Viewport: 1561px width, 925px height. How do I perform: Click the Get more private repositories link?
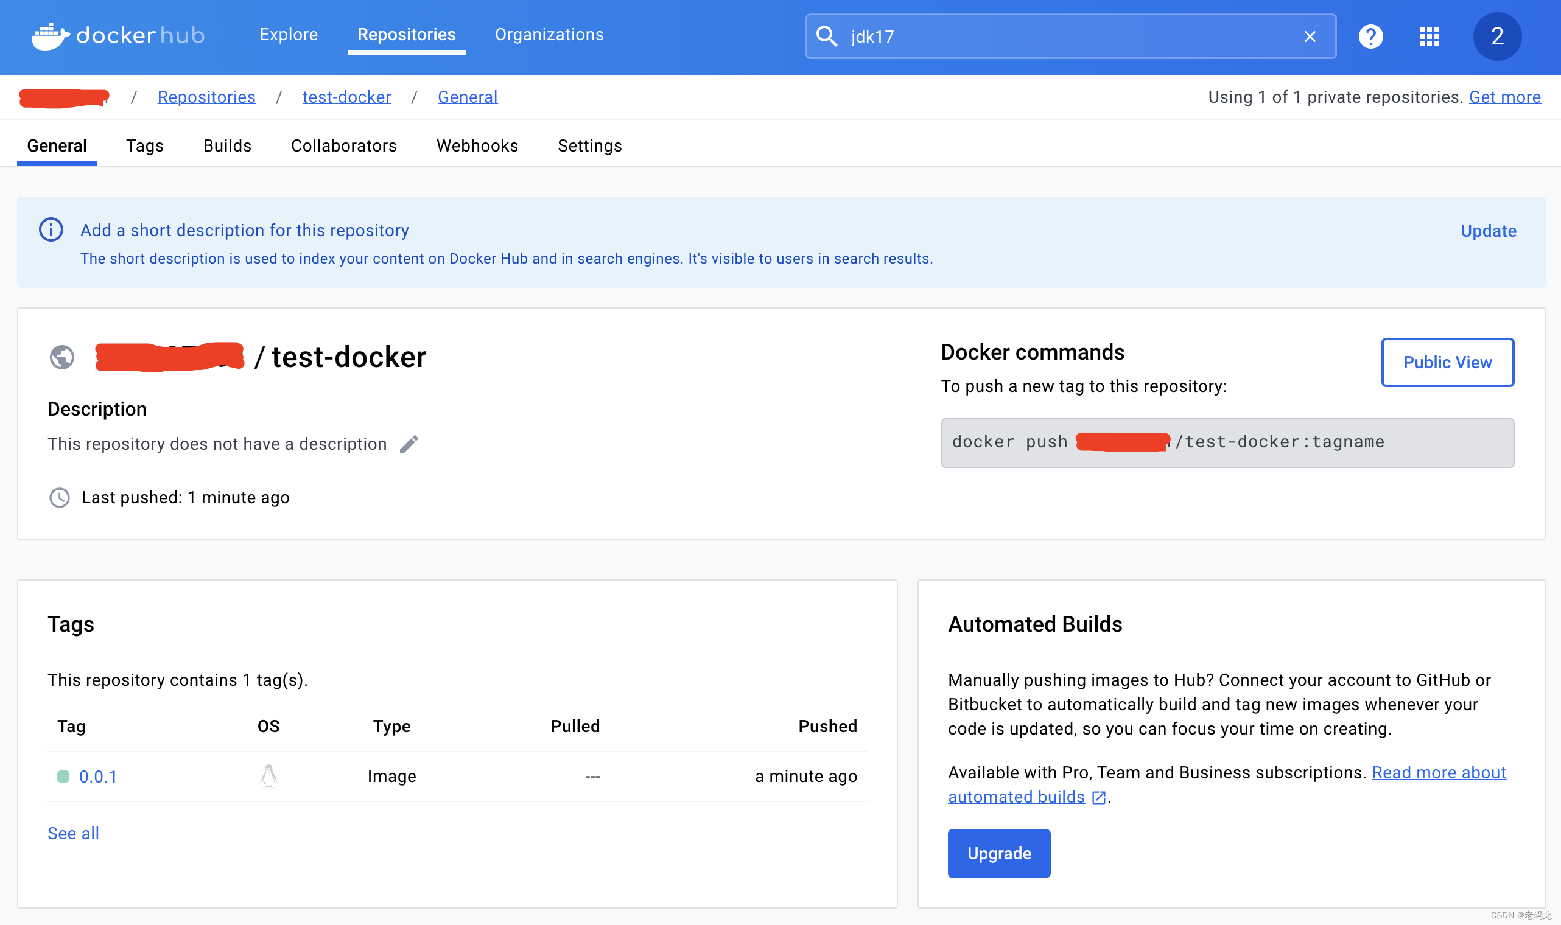click(x=1505, y=97)
